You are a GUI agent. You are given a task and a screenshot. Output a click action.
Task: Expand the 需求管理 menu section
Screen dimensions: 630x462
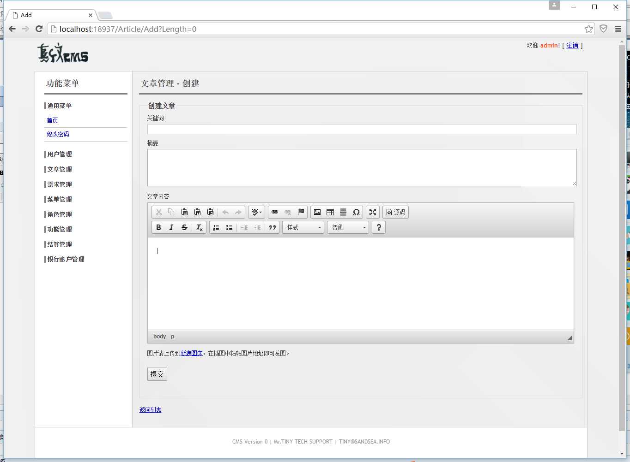click(60, 184)
